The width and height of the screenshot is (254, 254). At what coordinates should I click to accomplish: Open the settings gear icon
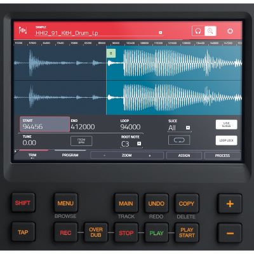click(x=230, y=31)
